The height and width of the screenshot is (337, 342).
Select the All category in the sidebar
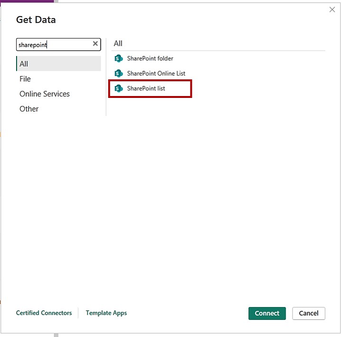[x=24, y=64]
